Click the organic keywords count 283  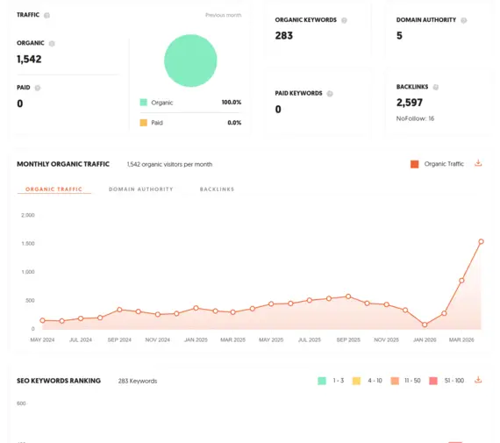284,36
